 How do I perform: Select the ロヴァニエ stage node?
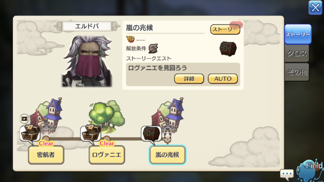[x=107, y=155]
